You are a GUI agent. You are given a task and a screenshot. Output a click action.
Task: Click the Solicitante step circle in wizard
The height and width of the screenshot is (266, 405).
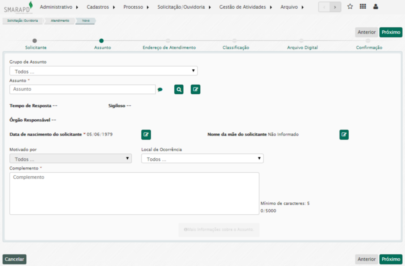point(35,41)
